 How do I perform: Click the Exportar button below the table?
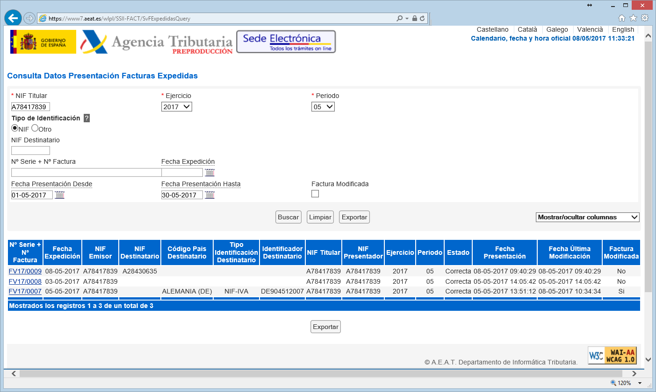coord(325,327)
